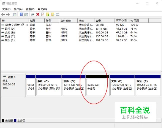
Task: Click the black 未分配 legend swatch
Action: pyautogui.click(x=3, y=121)
